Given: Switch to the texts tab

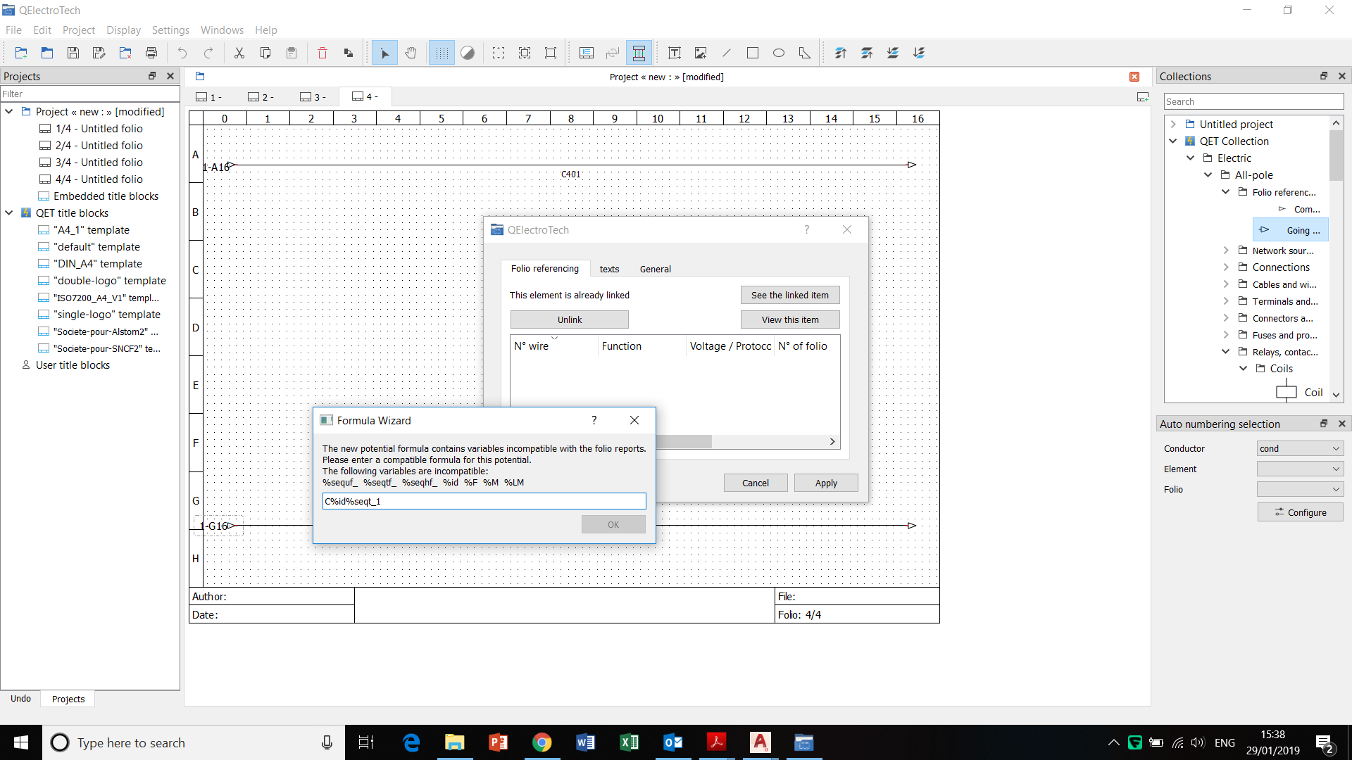Looking at the screenshot, I should [x=609, y=269].
